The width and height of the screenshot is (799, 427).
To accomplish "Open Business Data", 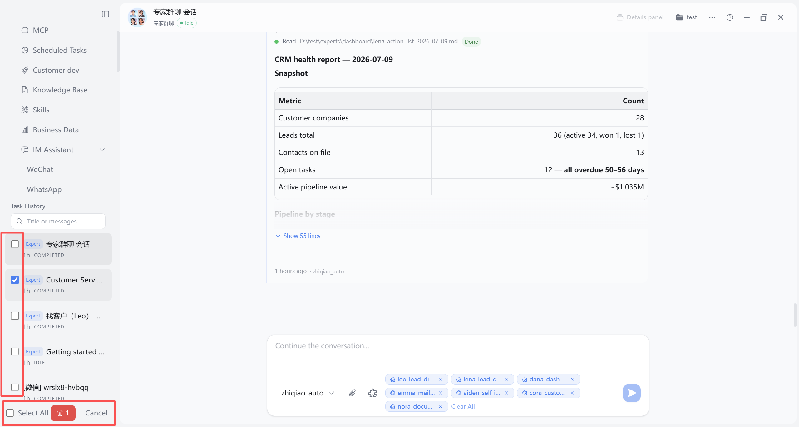I will pyautogui.click(x=50, y=130).
